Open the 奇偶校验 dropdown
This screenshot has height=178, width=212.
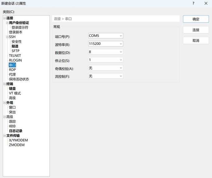(x=106, y=68)
